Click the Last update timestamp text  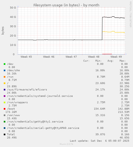(100, 141)
